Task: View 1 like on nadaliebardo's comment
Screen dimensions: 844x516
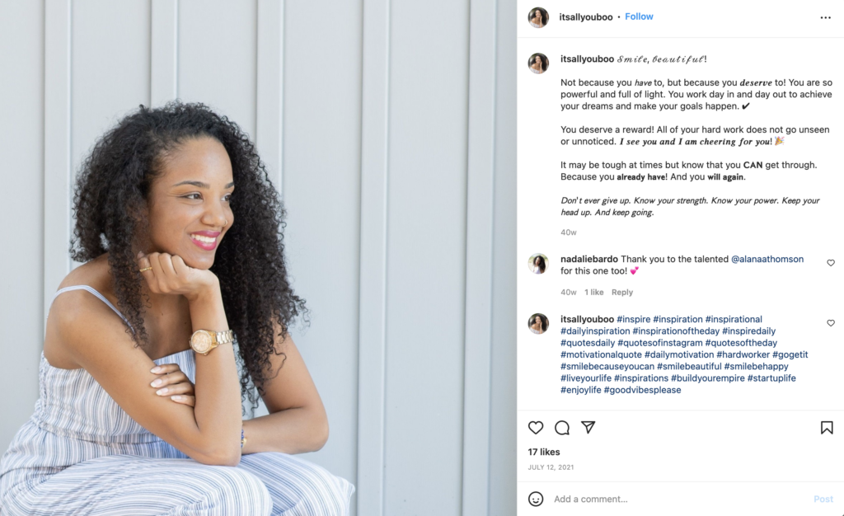Action: [593, 292]
